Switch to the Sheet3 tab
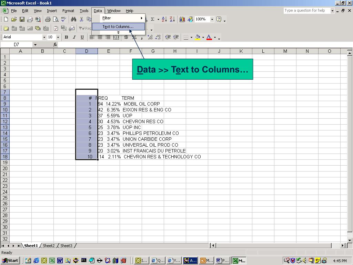The image size is (353, 265). pyautogui.click(x=66, y=246)
